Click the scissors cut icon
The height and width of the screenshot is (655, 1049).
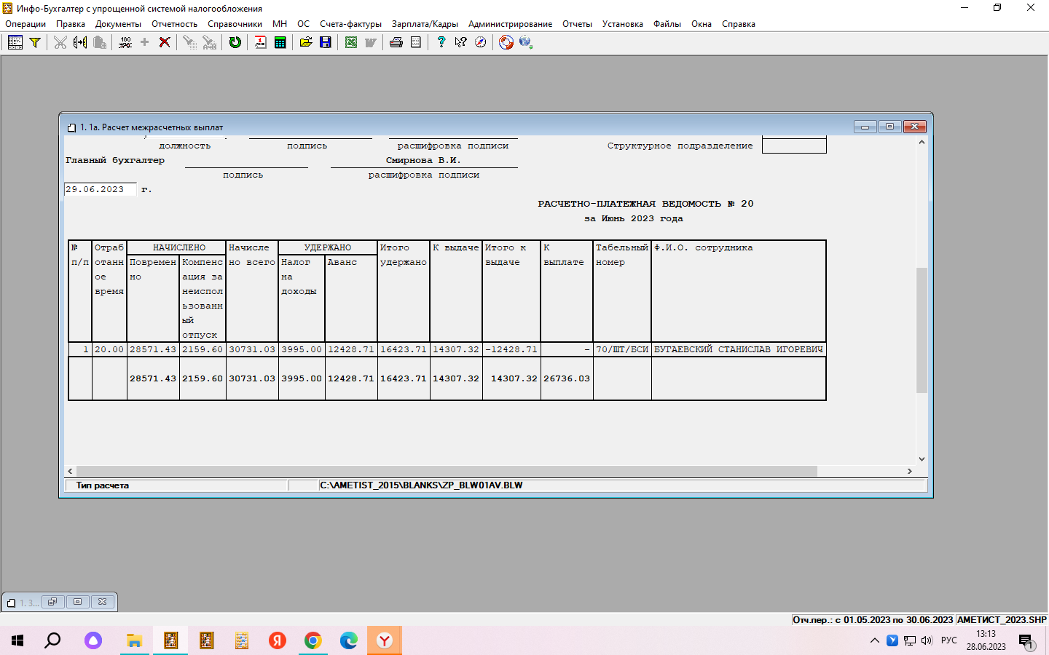point(60,42)
